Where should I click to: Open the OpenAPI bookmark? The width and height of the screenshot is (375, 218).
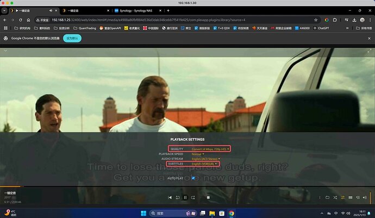[110, 28]
